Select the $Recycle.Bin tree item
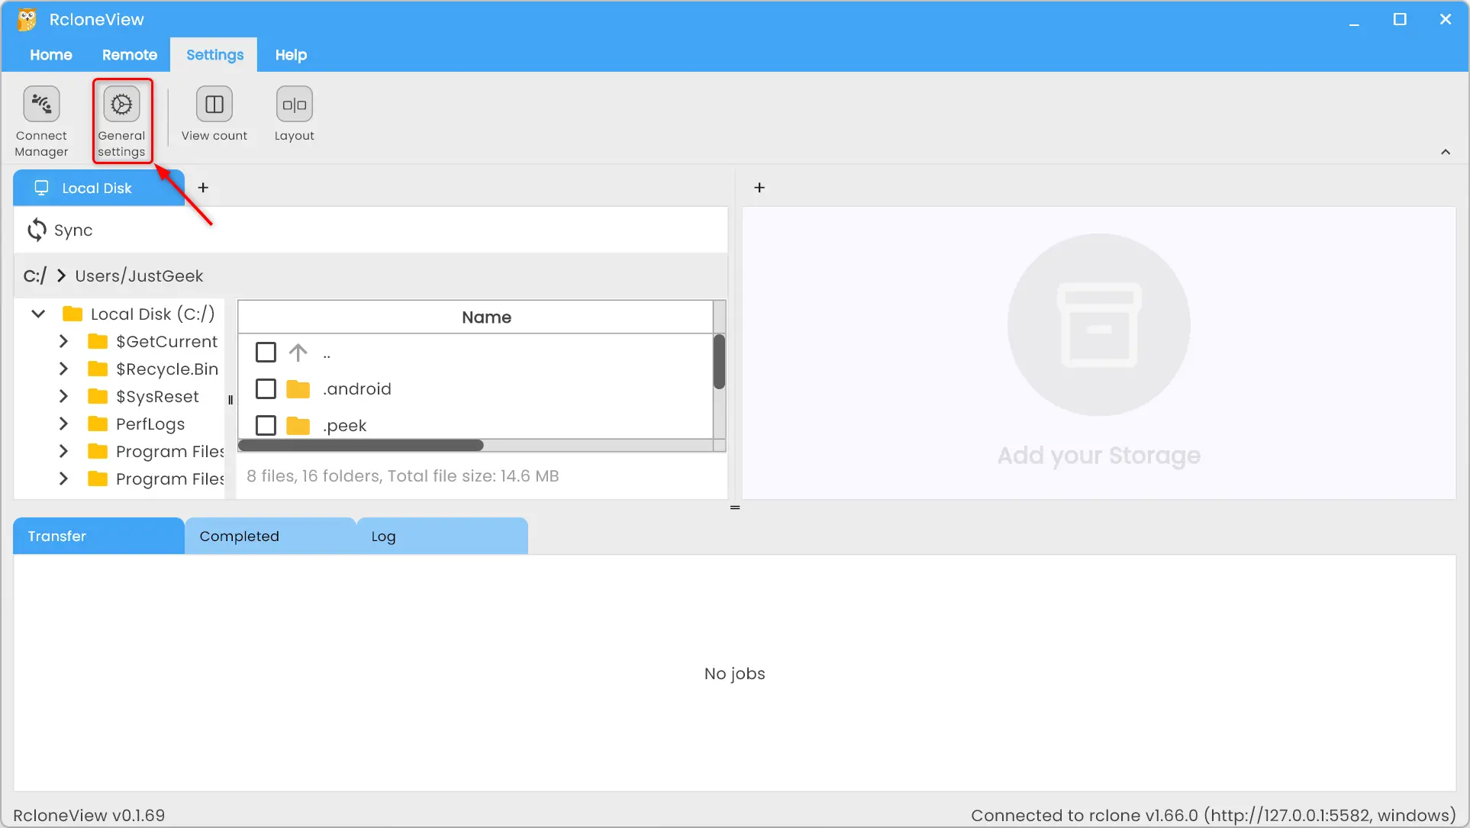Screen dimensions: 1470x828 point(167,369)
